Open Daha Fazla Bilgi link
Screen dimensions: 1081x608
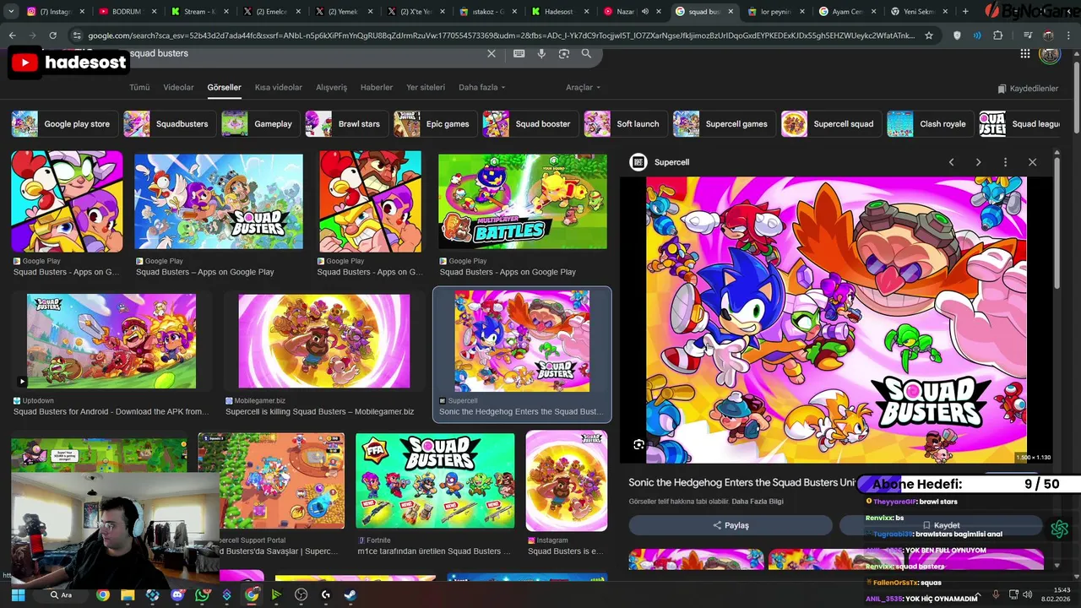click(x=758, y=502)
